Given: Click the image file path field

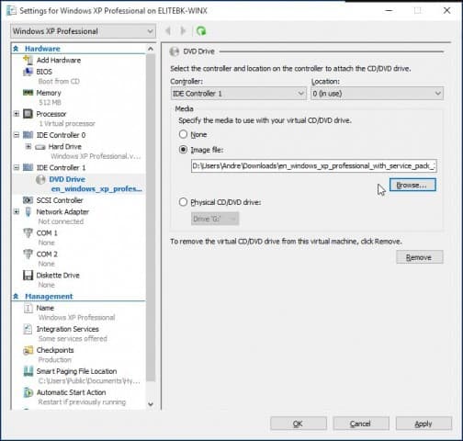Looking at the screenshot, I should pyautogui.click(x=314, y=165).
